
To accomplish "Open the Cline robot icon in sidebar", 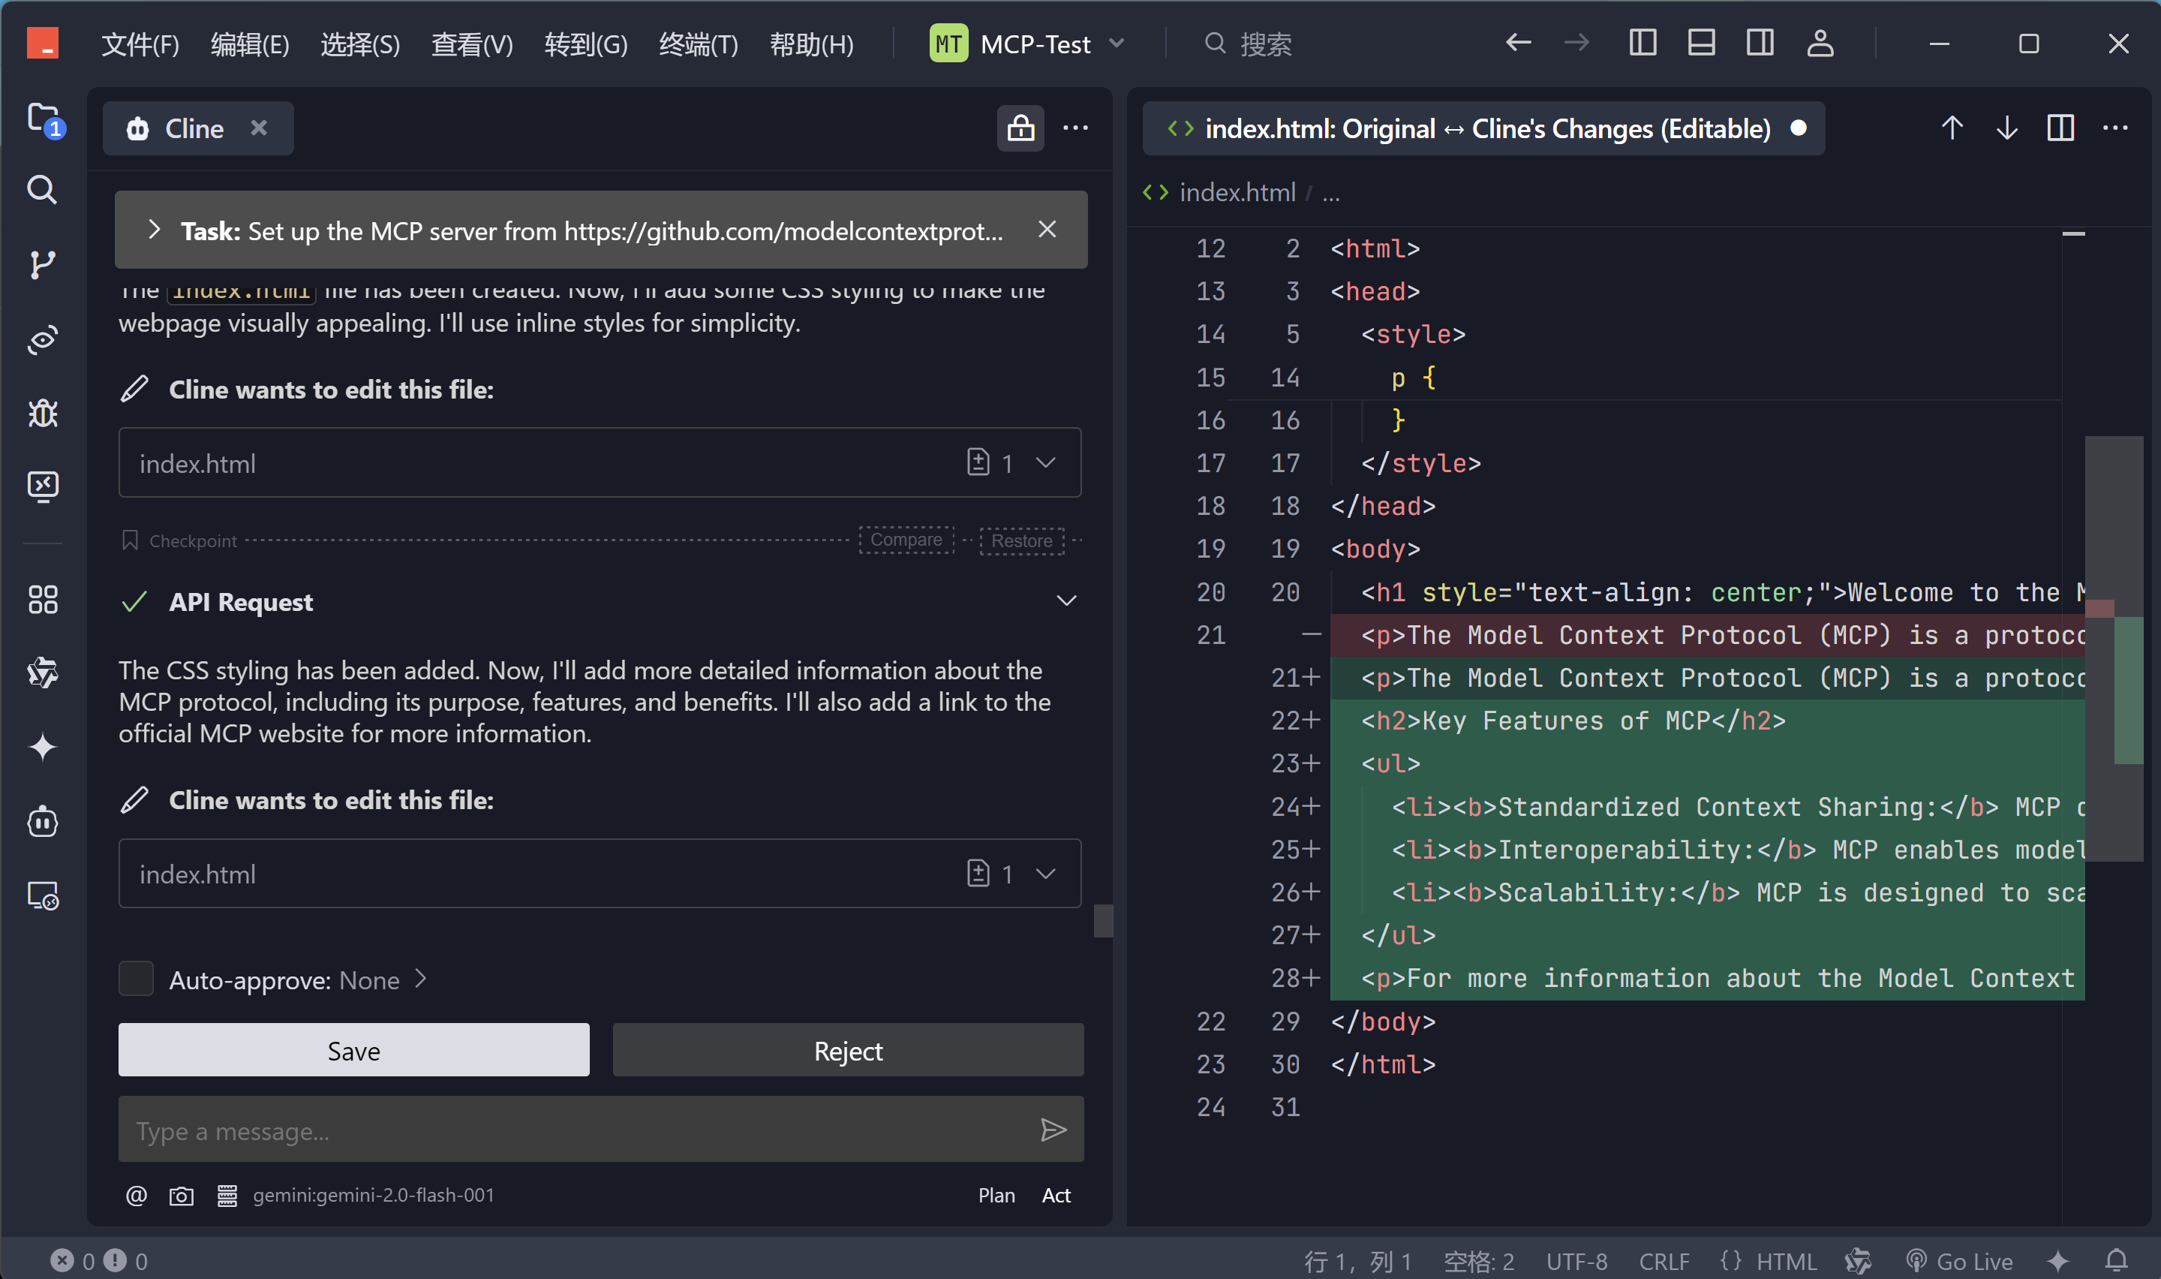I will pyautogui.click(x=42, y=821).
